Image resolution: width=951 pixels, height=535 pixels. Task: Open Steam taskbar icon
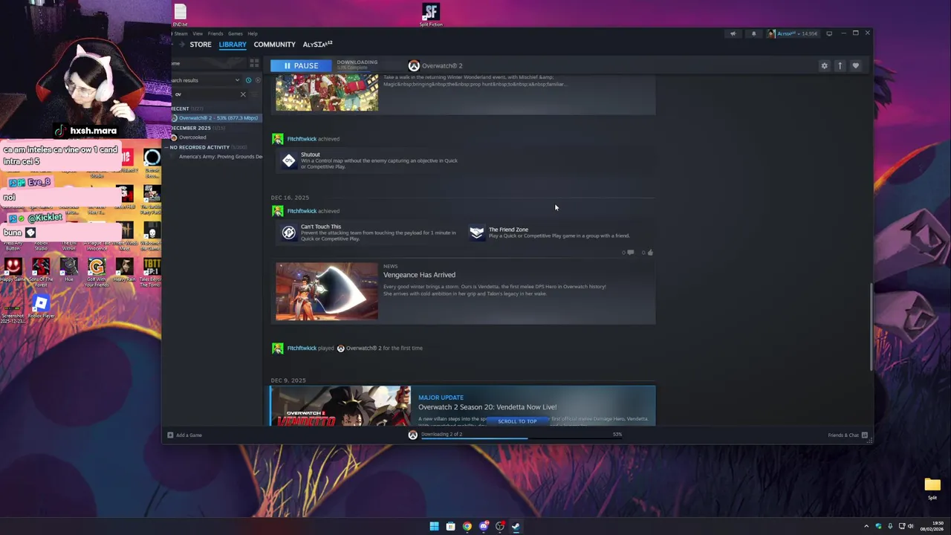516,526
